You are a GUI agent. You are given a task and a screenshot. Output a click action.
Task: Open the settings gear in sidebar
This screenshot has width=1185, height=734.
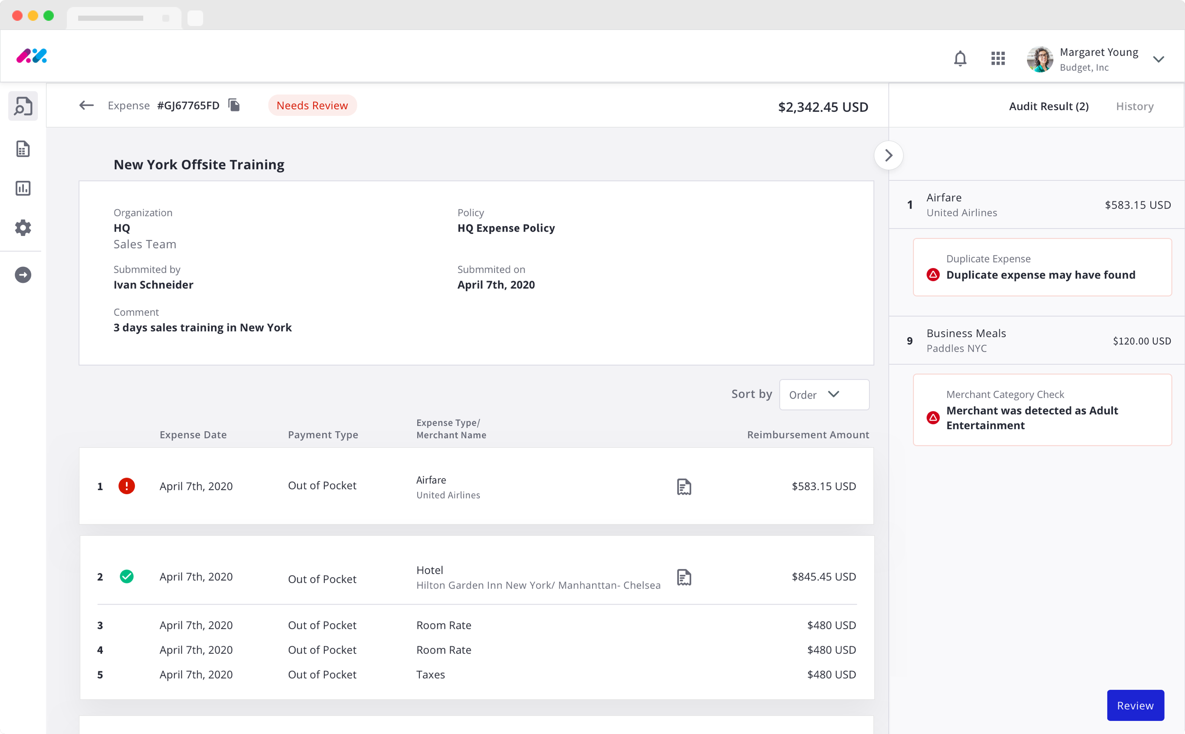click(23, 227)
